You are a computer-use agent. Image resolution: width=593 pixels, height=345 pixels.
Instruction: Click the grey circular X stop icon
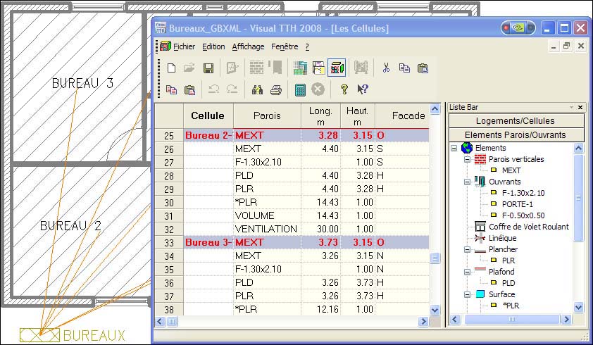[318, 89]
